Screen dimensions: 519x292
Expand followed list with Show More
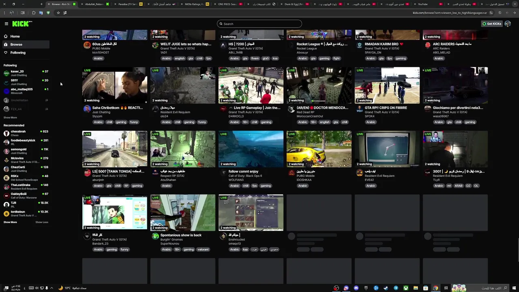10,118
